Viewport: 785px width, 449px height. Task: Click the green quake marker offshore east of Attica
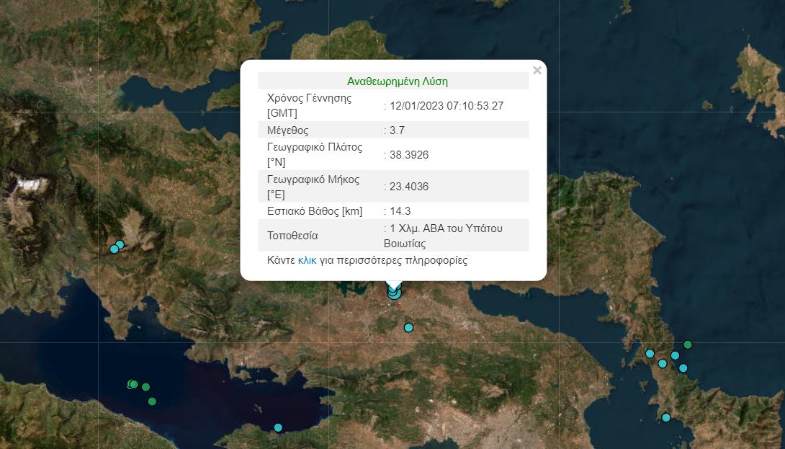pyautogui.click(x=688, y=344)
